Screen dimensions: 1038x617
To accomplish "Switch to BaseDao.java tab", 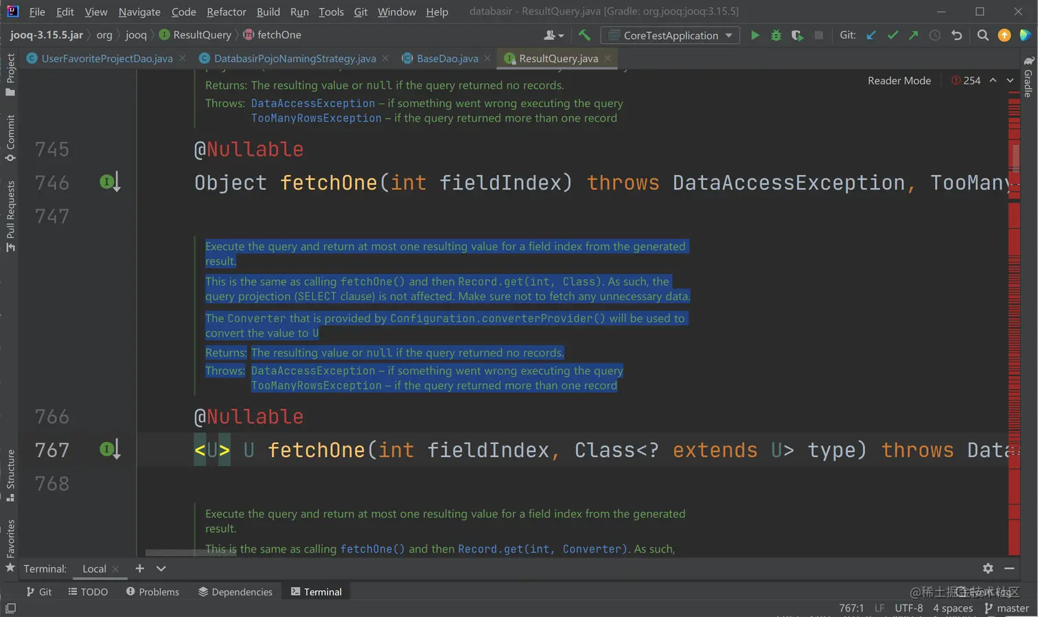I will pos(447,58).
